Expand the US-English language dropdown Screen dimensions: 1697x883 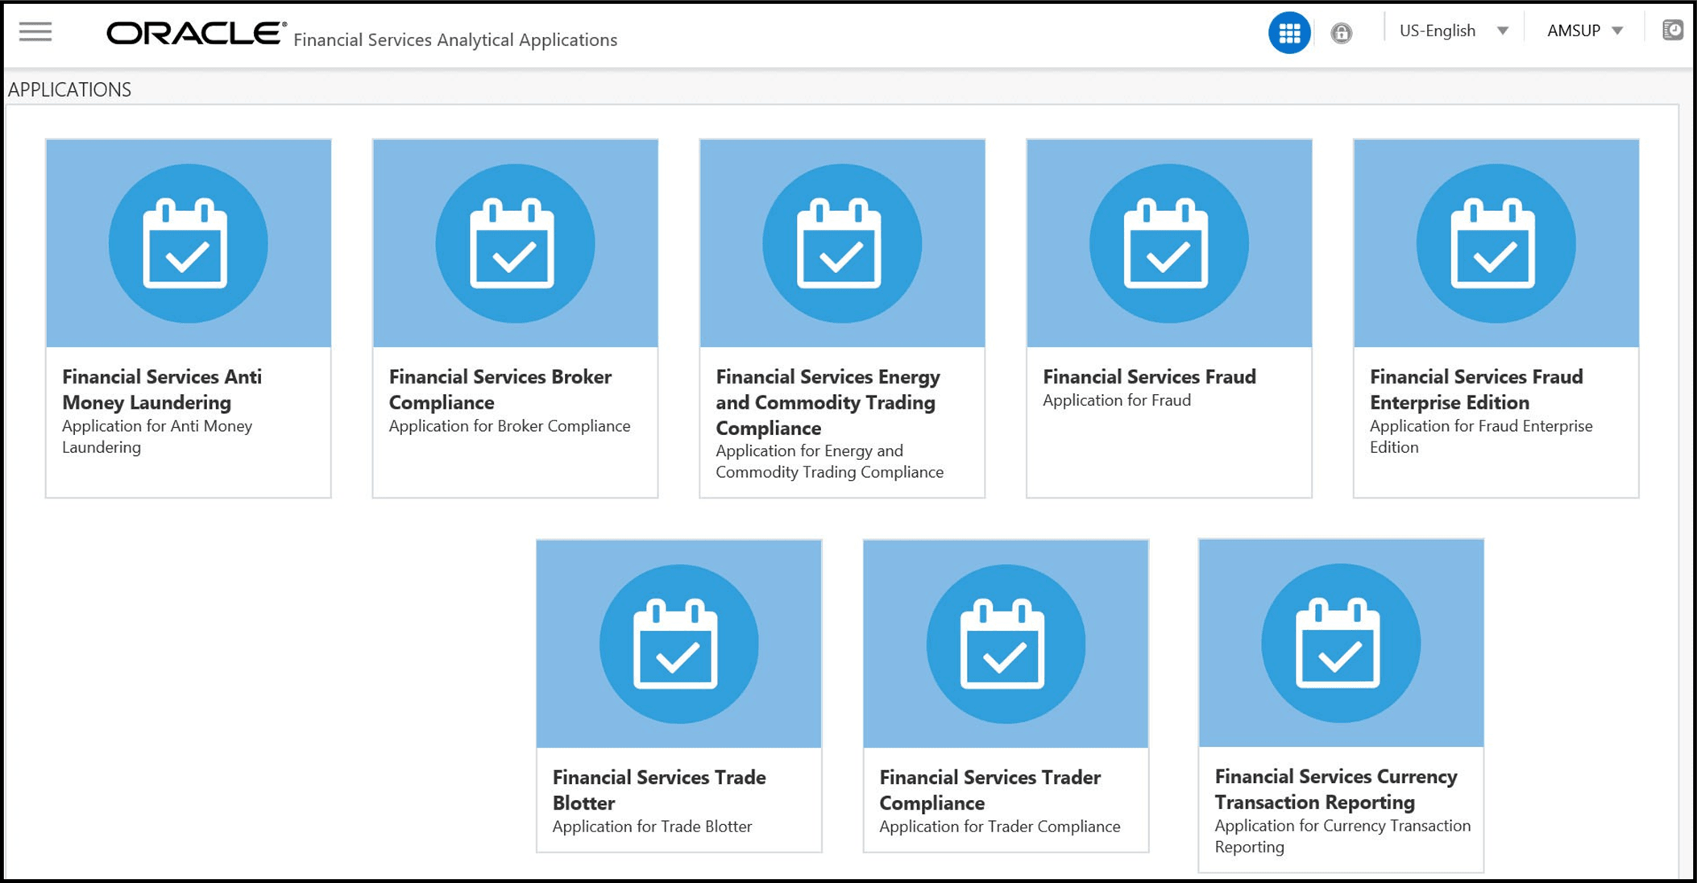click(1502, 31)
